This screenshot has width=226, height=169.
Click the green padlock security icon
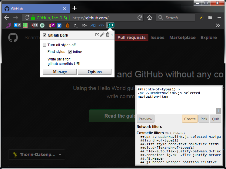[x=33, y=18]
